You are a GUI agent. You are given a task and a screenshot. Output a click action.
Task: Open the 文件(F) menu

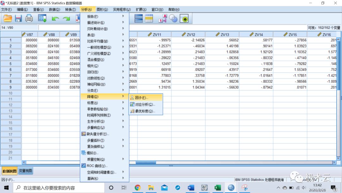point(7,10)
